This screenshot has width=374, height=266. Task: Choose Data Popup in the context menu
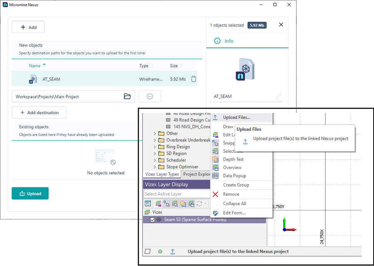[241, 176]
